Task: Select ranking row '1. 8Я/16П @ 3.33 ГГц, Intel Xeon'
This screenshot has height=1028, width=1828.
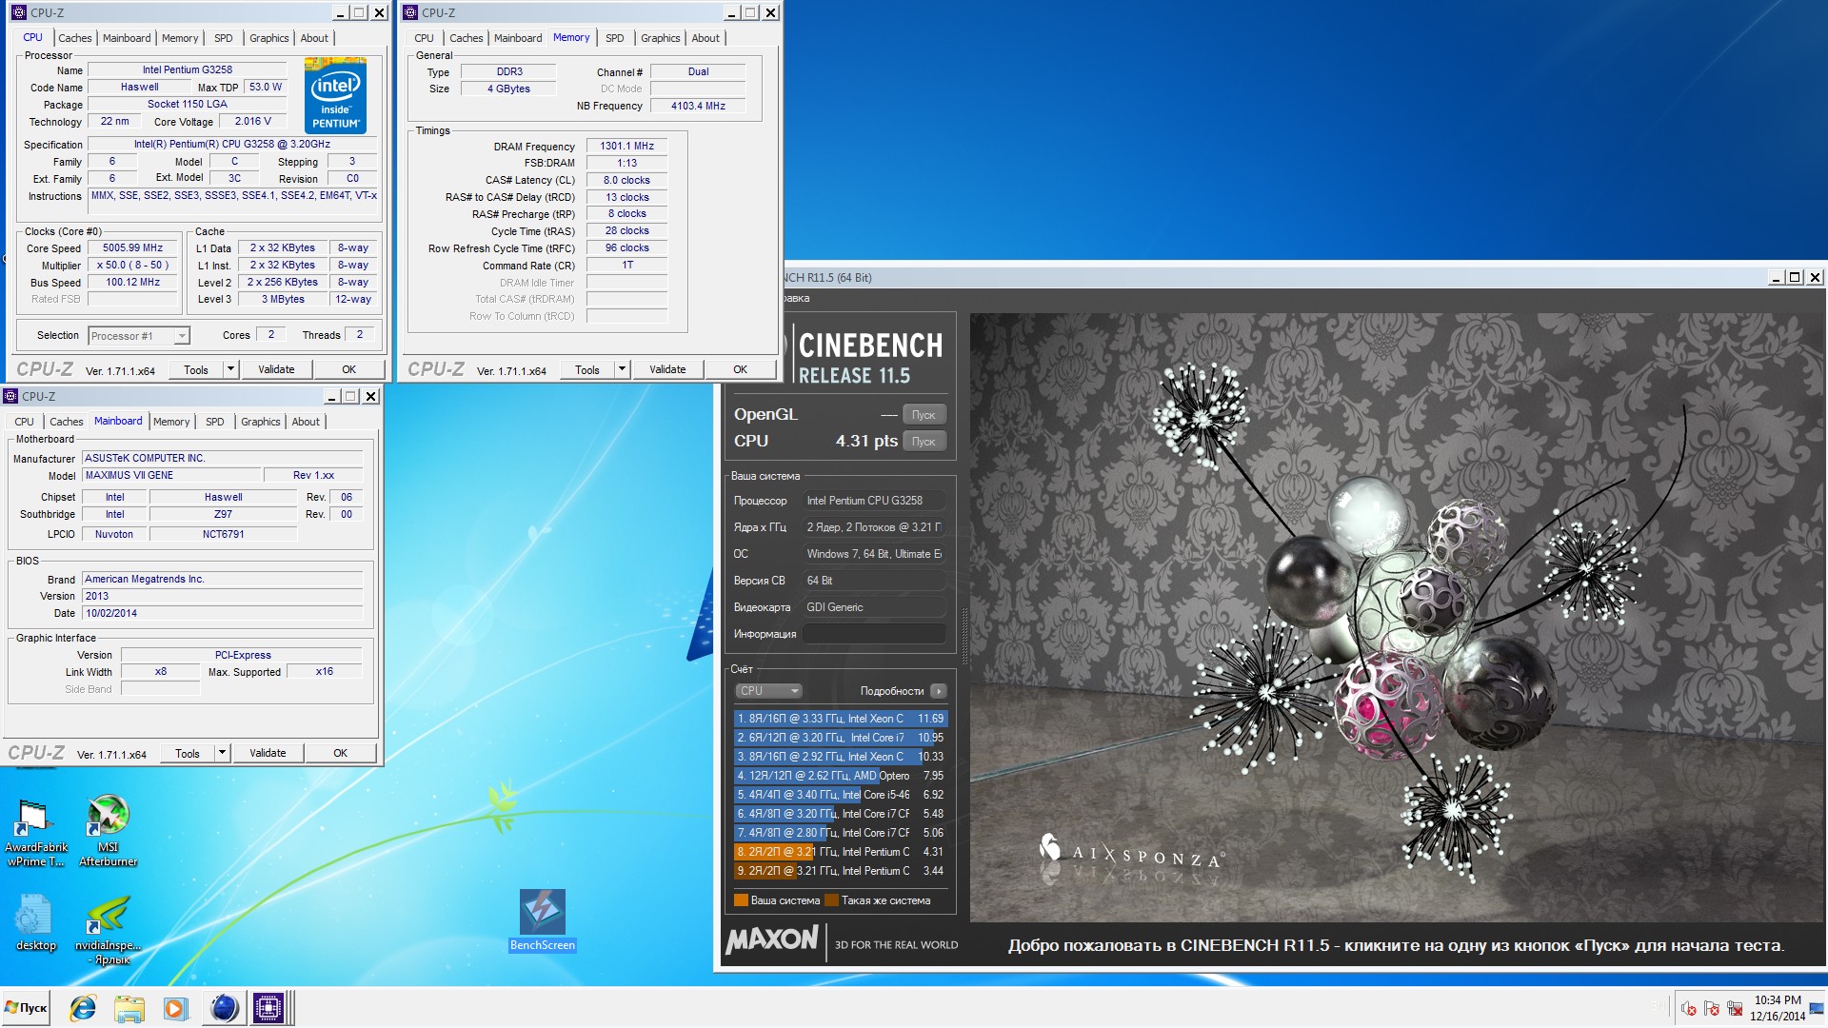Action: 840,719
